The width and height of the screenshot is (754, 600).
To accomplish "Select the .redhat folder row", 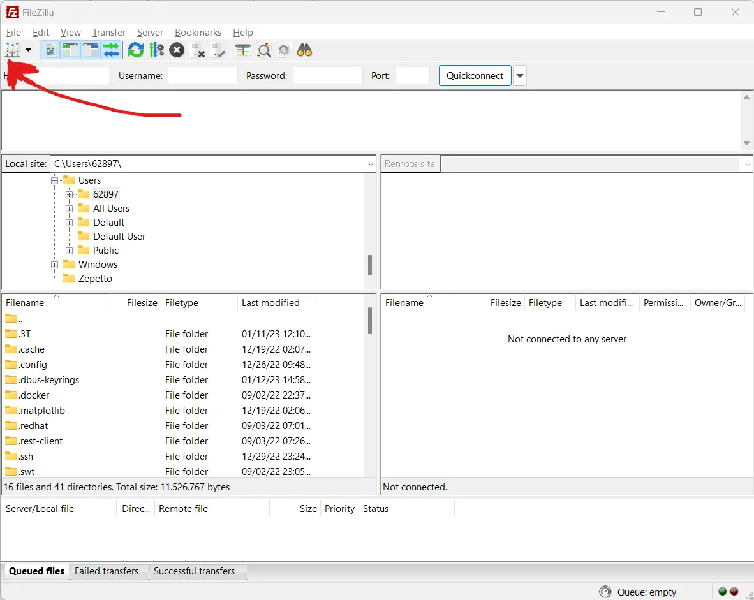I will [x=182, y=426].
